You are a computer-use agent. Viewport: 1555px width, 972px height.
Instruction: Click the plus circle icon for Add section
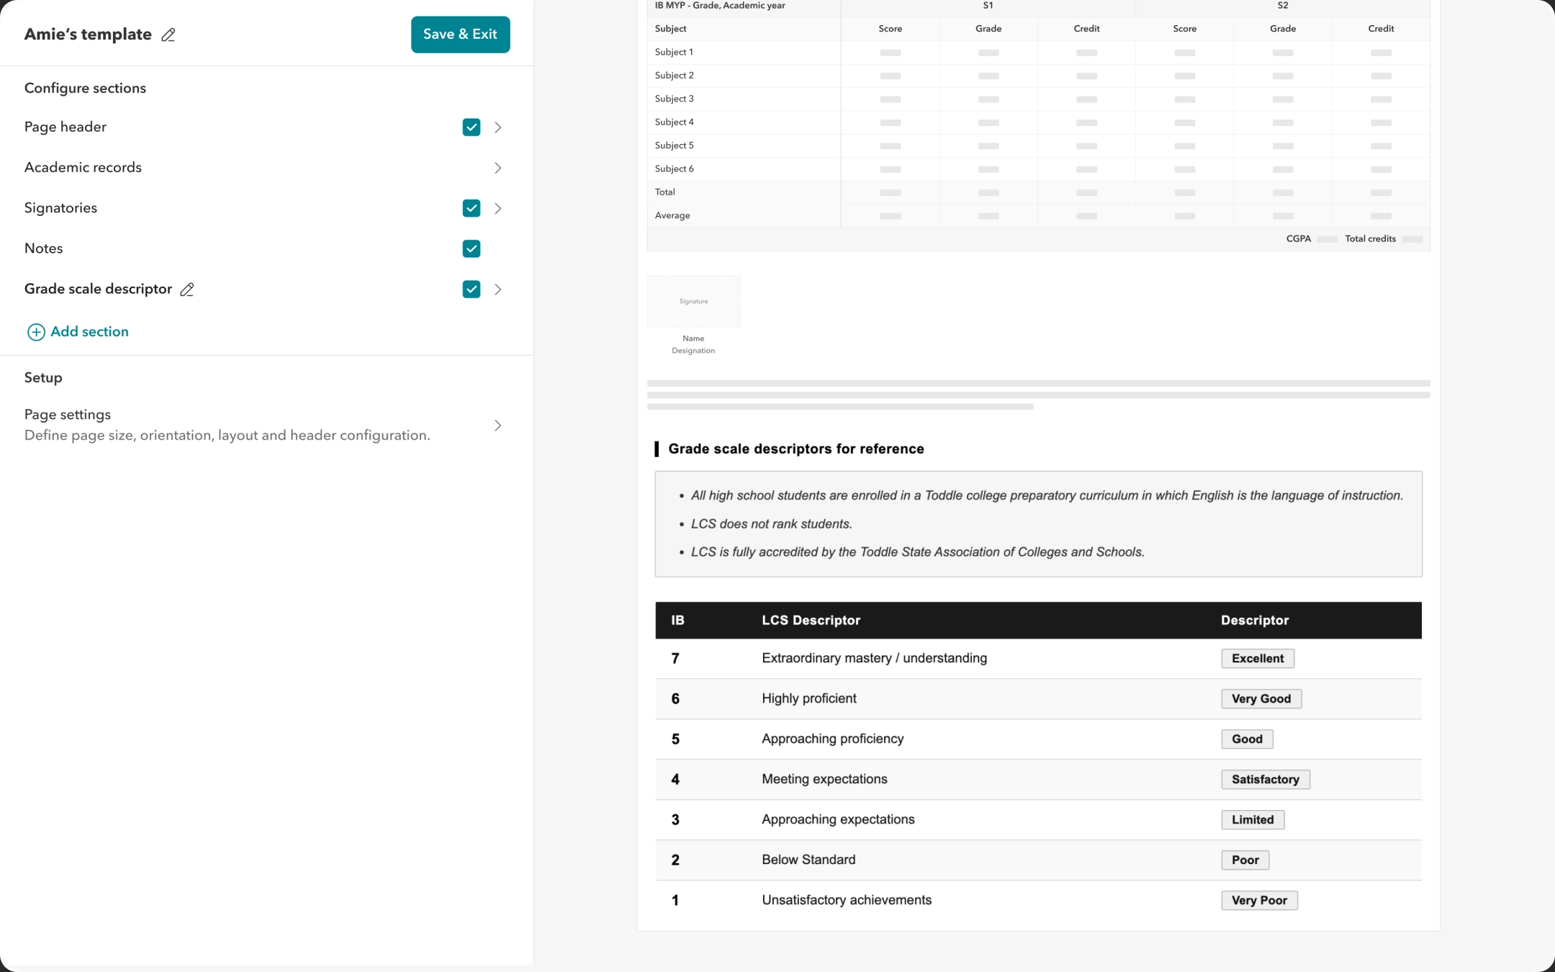pos(36,332)
